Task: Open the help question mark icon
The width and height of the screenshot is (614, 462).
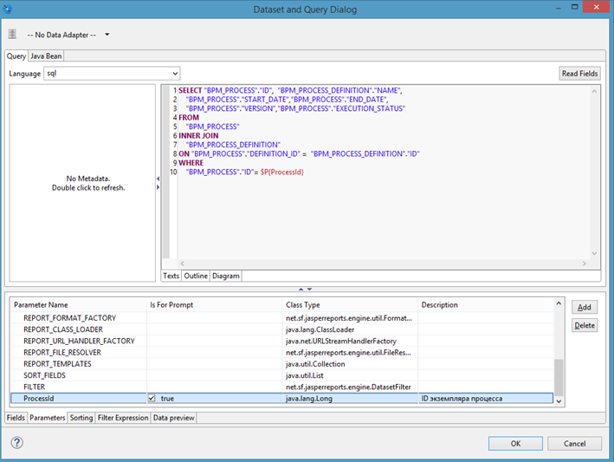Action: pyautogui.click(x=16, y=443)
